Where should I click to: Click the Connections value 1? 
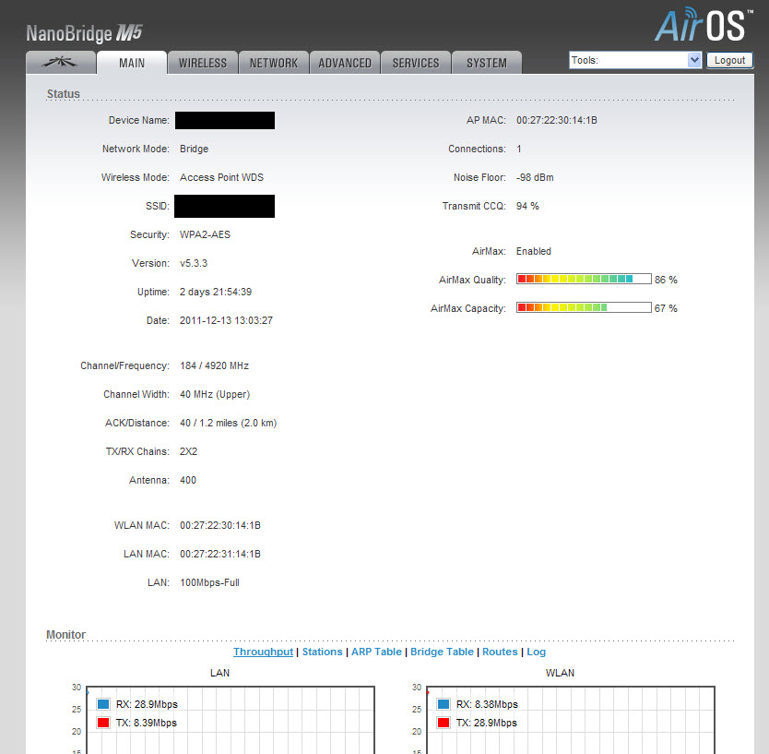(x=519, y=149)
